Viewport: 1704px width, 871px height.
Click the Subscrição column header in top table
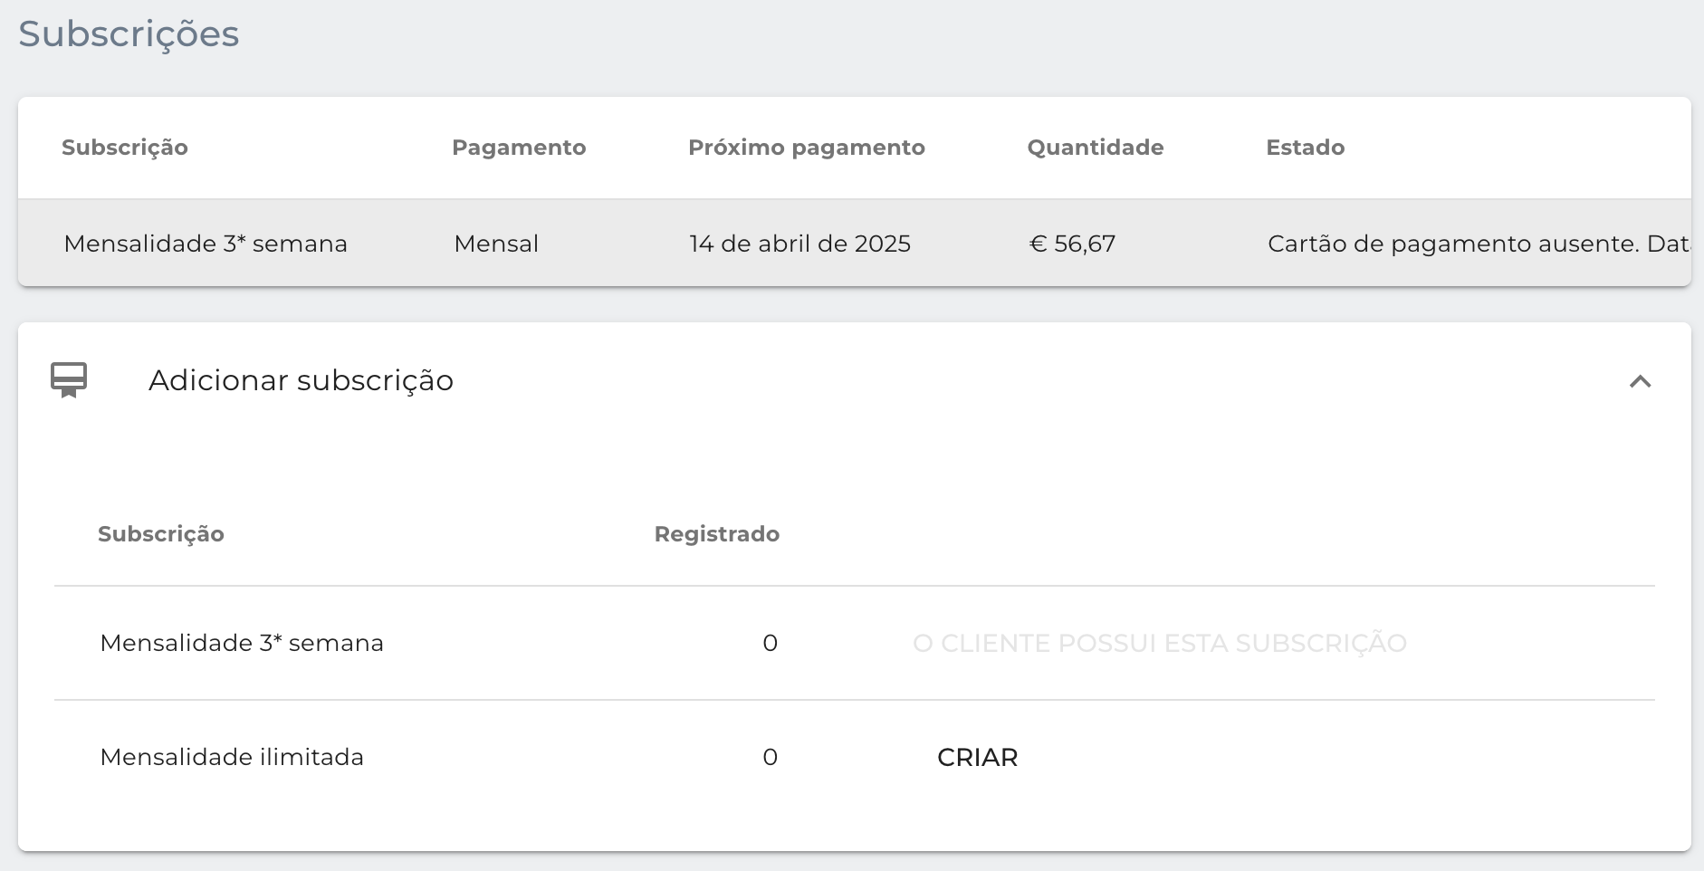pos(125,148)
